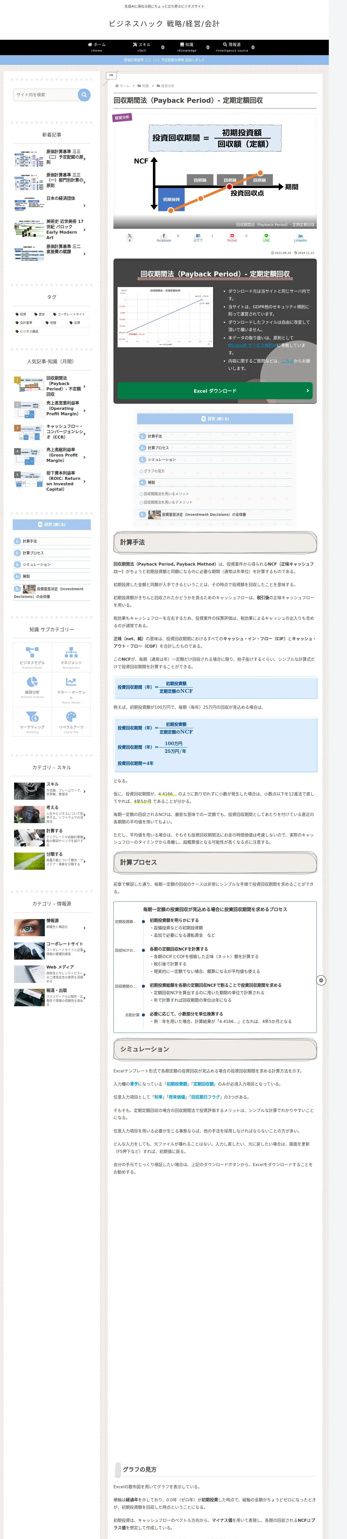This screenshot has height=1539, width=347.
Task: Open the 知識 navigation menu item
Action: [x=187, y=47]
